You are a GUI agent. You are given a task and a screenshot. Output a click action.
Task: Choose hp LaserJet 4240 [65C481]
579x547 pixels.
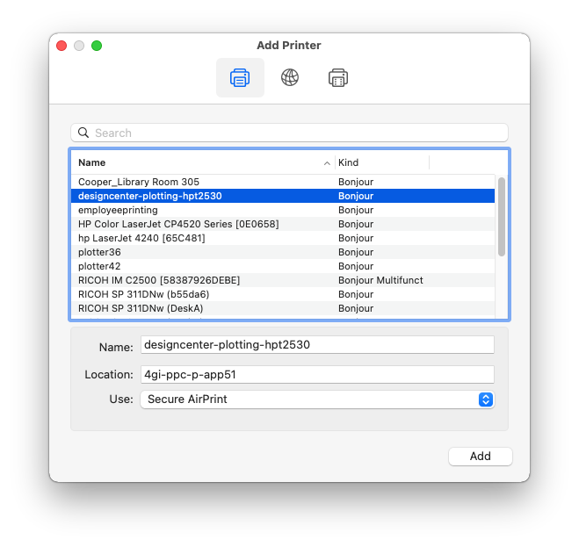[x=283, y=238]
